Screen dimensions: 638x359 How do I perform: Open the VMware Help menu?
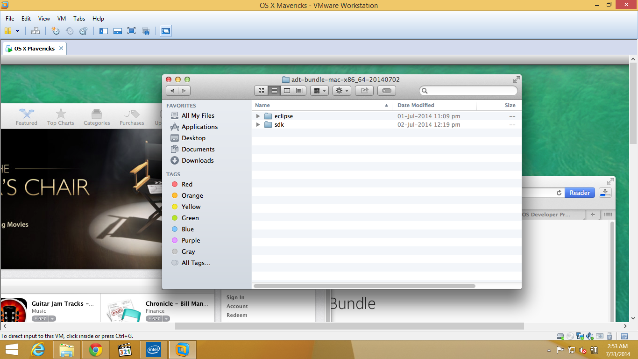tap(98, 19)
